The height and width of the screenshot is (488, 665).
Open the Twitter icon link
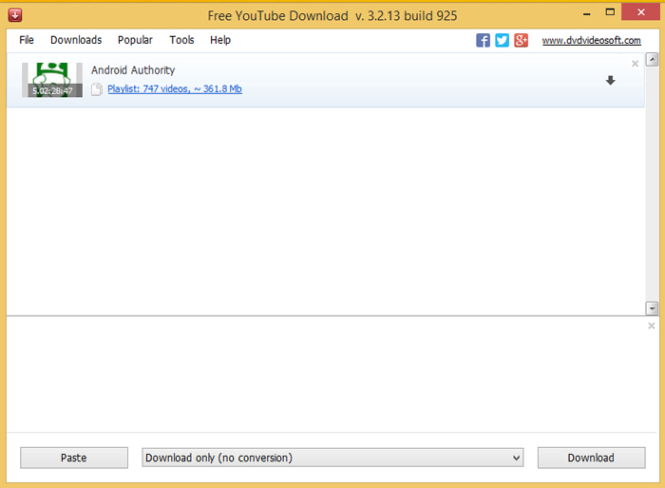(x=503, y=40)
